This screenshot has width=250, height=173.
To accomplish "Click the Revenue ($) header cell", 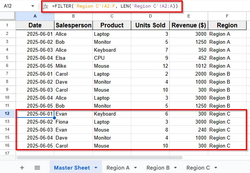I will [x=189, y=25].
